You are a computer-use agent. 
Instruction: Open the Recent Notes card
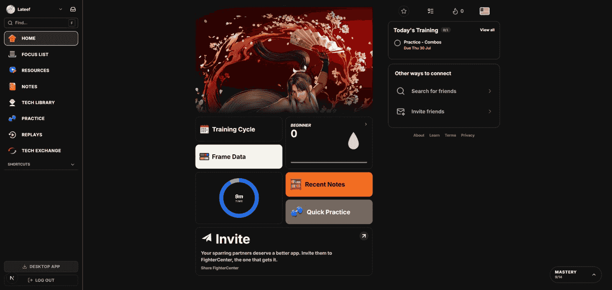pyautogui.click(x=329, y=184)
